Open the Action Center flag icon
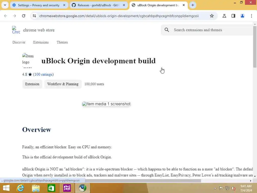This screenshot has height=193, width=257. (x=221, y=188)
